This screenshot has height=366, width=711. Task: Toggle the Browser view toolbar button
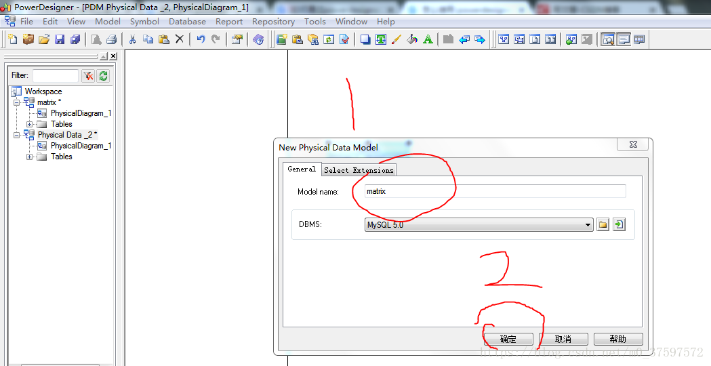607,39
